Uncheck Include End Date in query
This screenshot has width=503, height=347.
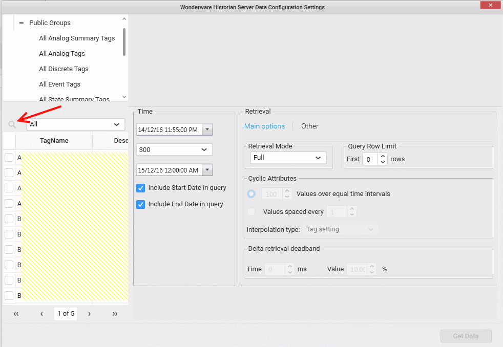140,204
